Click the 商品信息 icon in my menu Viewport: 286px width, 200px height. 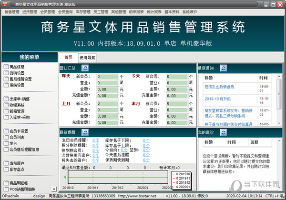pos(6,67)
